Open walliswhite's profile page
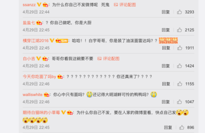Image resolution: width=205 pixels, height=133 pixels. click(33, 94)
